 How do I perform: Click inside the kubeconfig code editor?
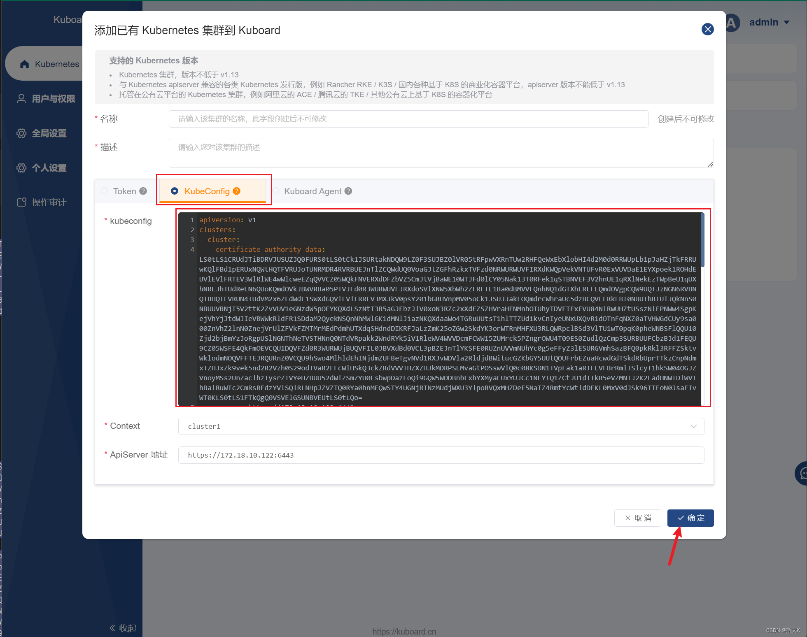tap(439, 309)
